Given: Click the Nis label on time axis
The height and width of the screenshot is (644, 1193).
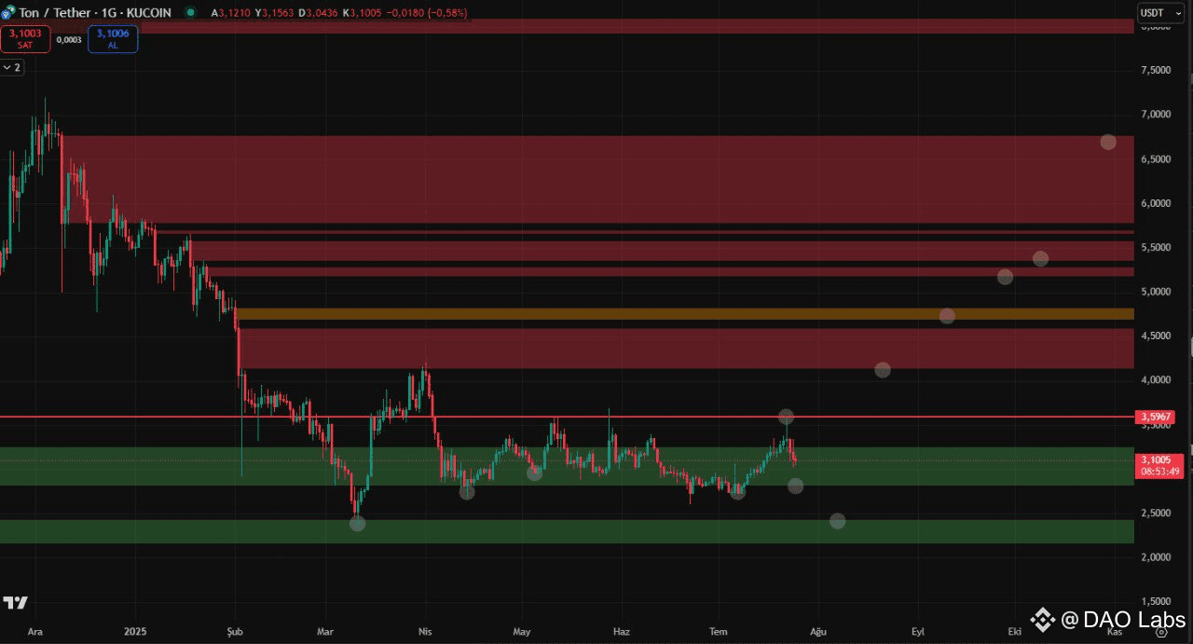Looking at the screenshot, I should [x=425, y=631].
